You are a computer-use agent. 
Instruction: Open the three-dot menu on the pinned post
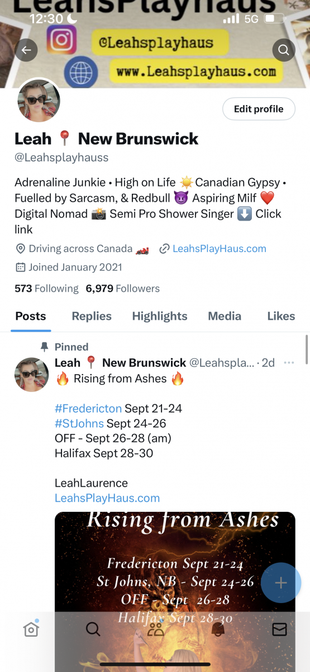coord(289,363)
